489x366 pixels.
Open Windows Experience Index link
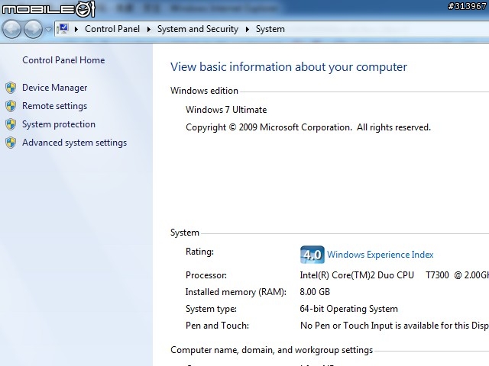[x=381, y=255]
